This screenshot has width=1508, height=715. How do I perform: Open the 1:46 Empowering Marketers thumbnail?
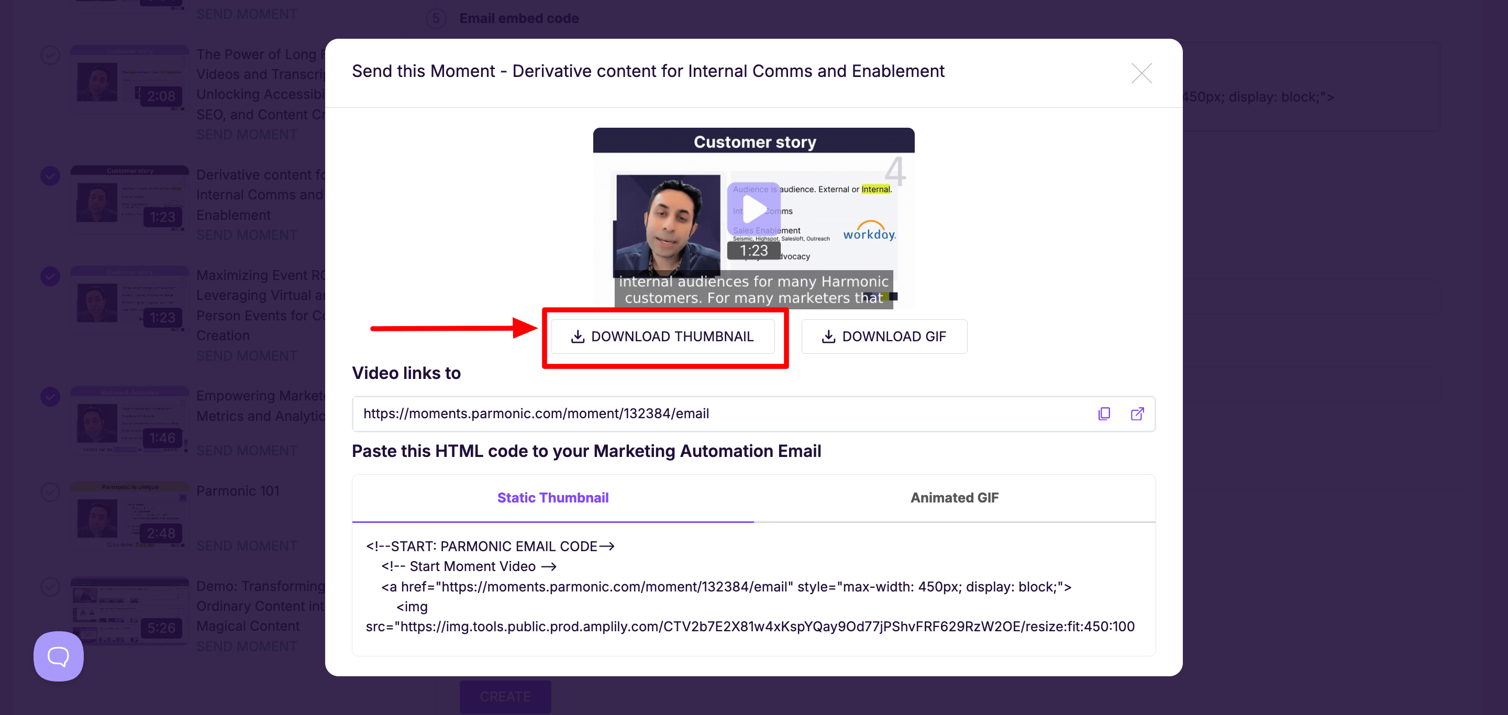[x=130, y=421]
